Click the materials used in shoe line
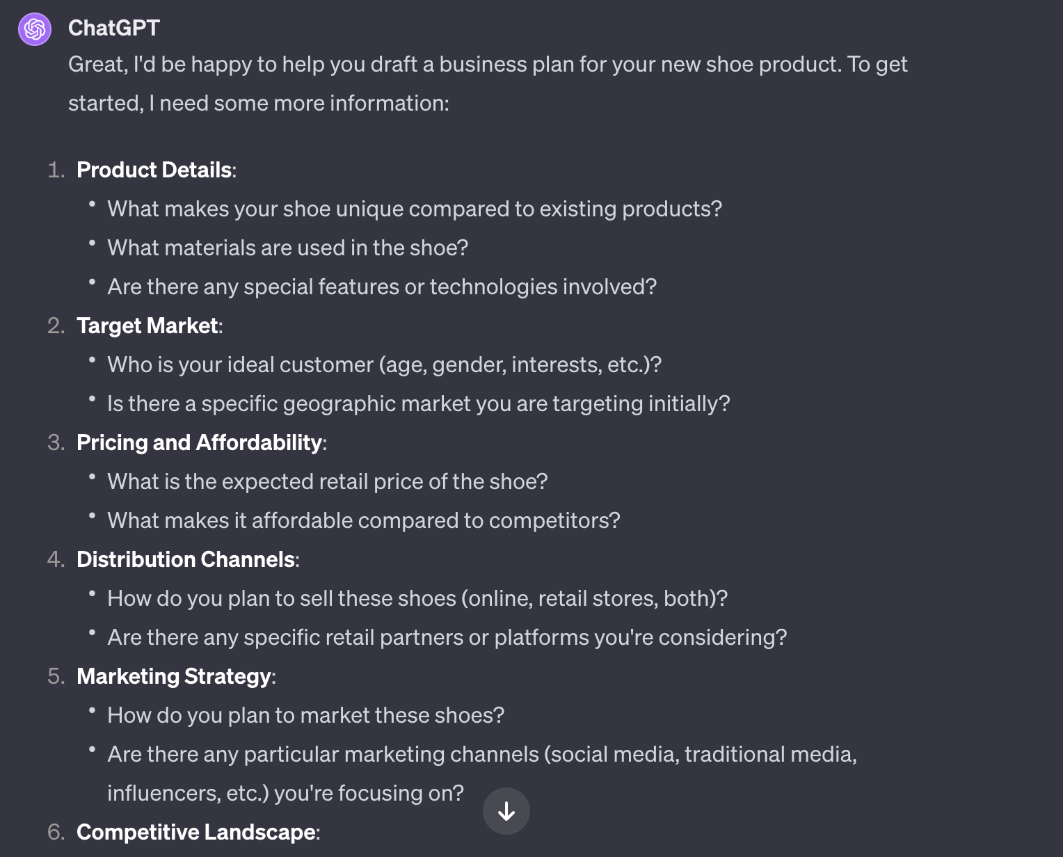 tap(288, 248)
